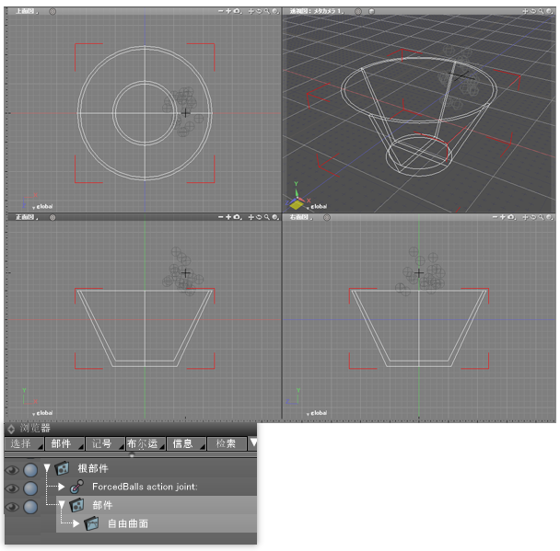
Task: Click the fit-to-view icon in right view header
Action: pyautogui.click(x=511, y=217)
